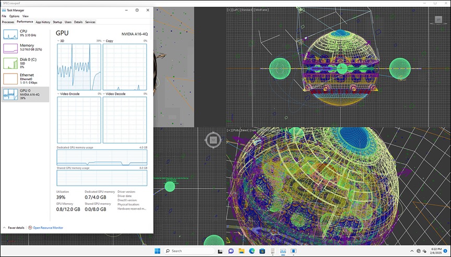The height and width of the screenshot is (257, 451).
Task: Open the notification count badge
Action: click(x=445, y=251)
